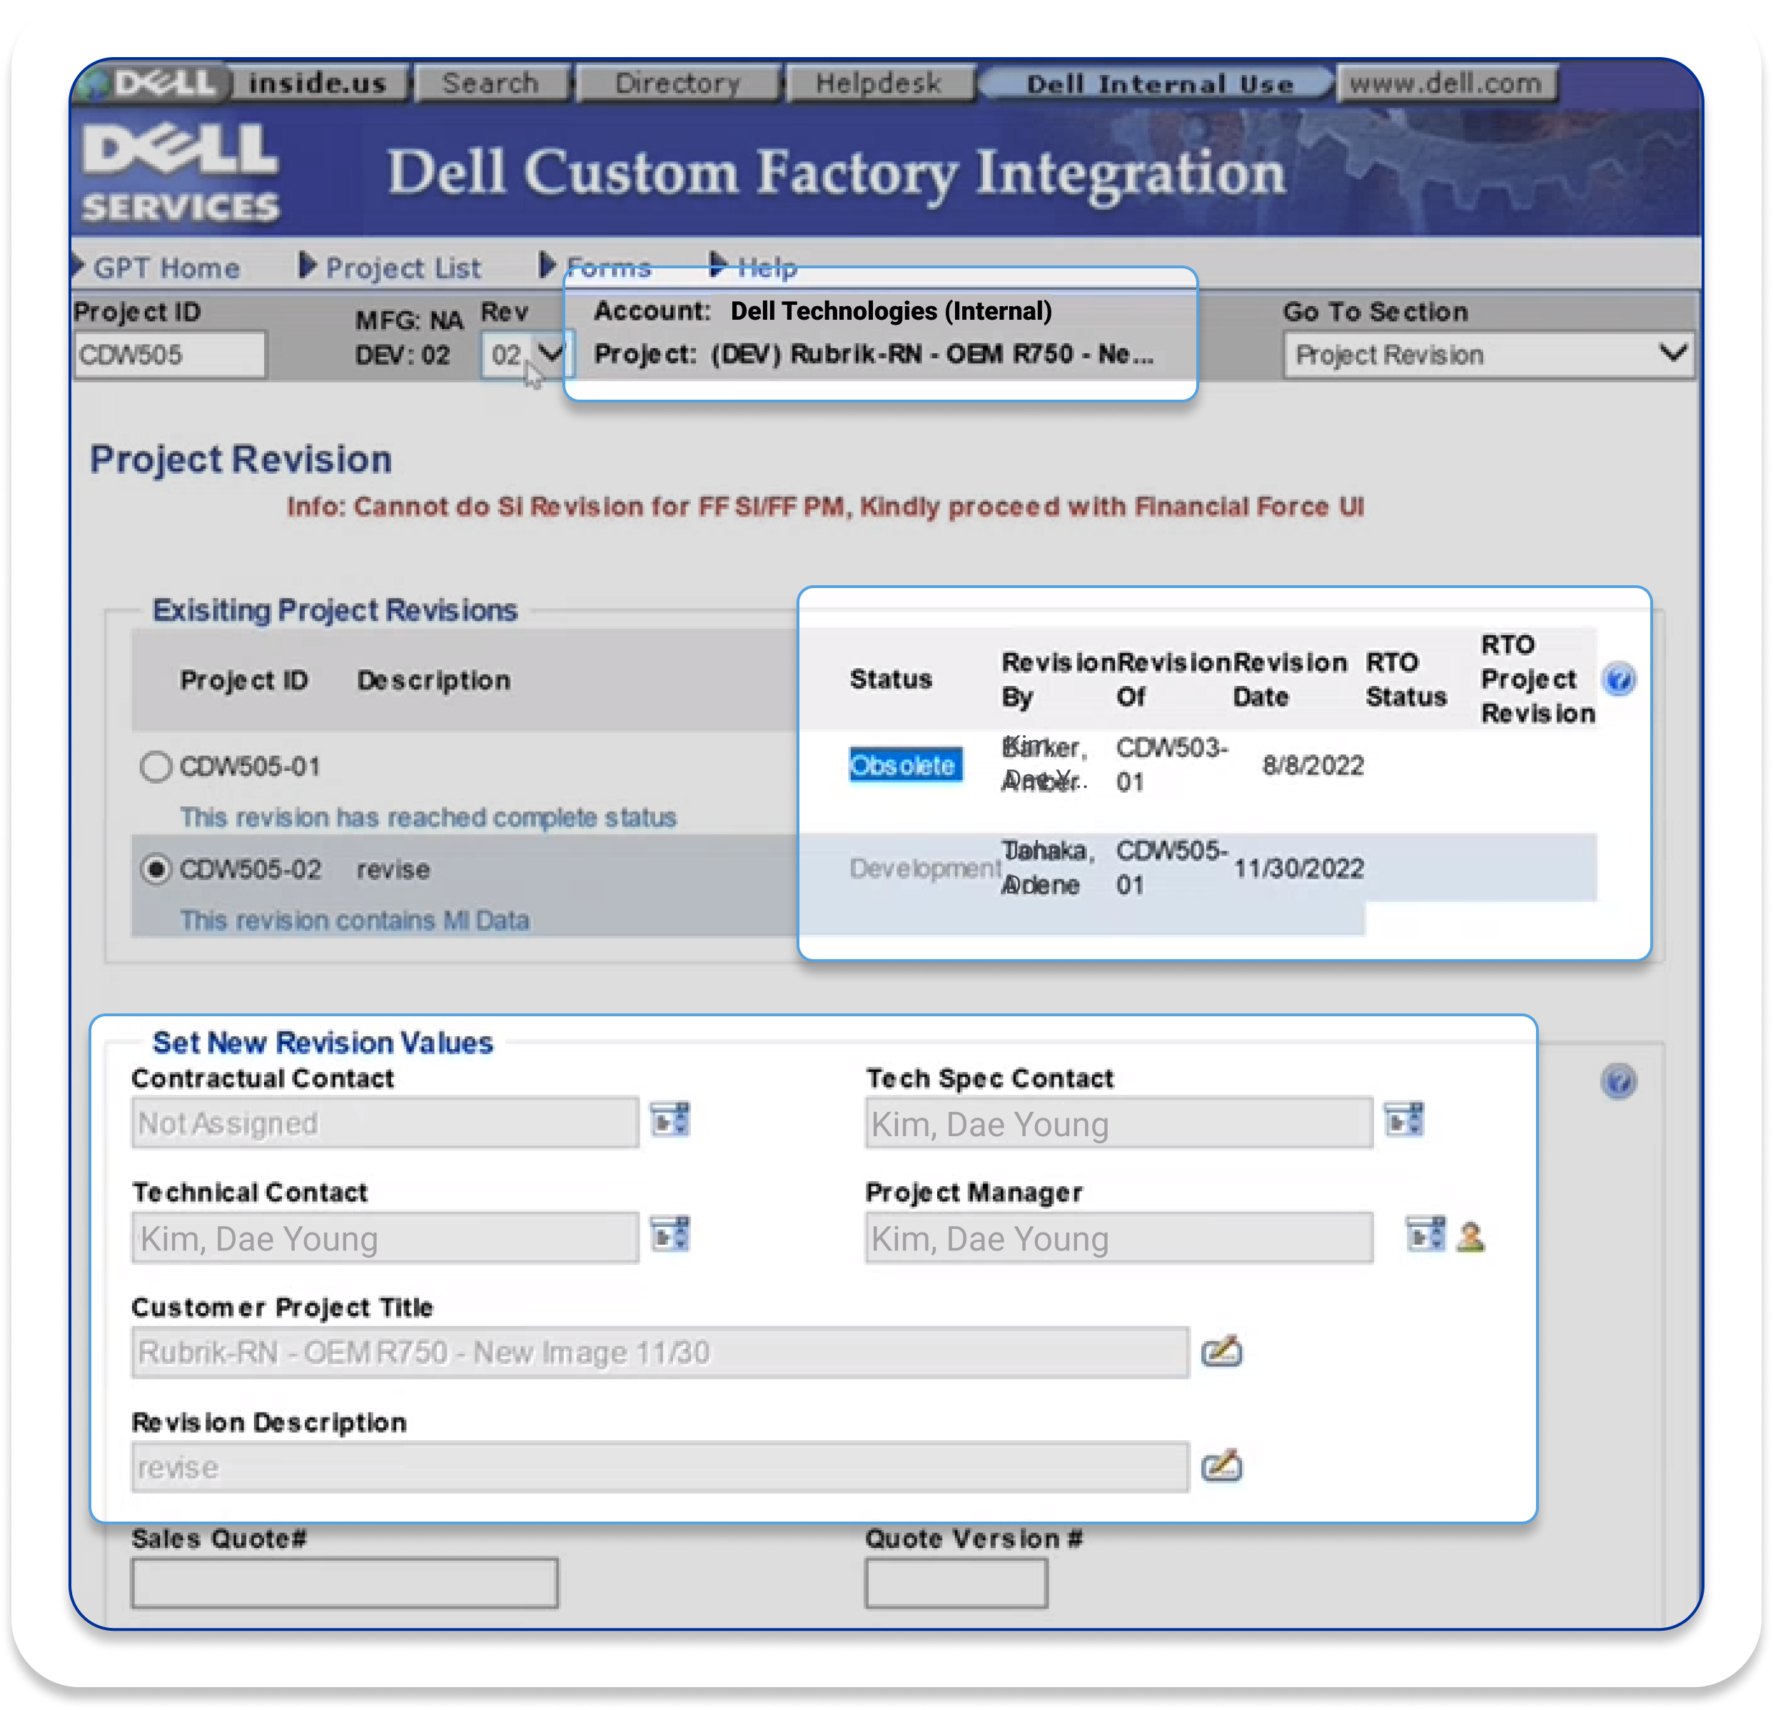Open contact picker beside Contractual Contact field

point(671,1120)
